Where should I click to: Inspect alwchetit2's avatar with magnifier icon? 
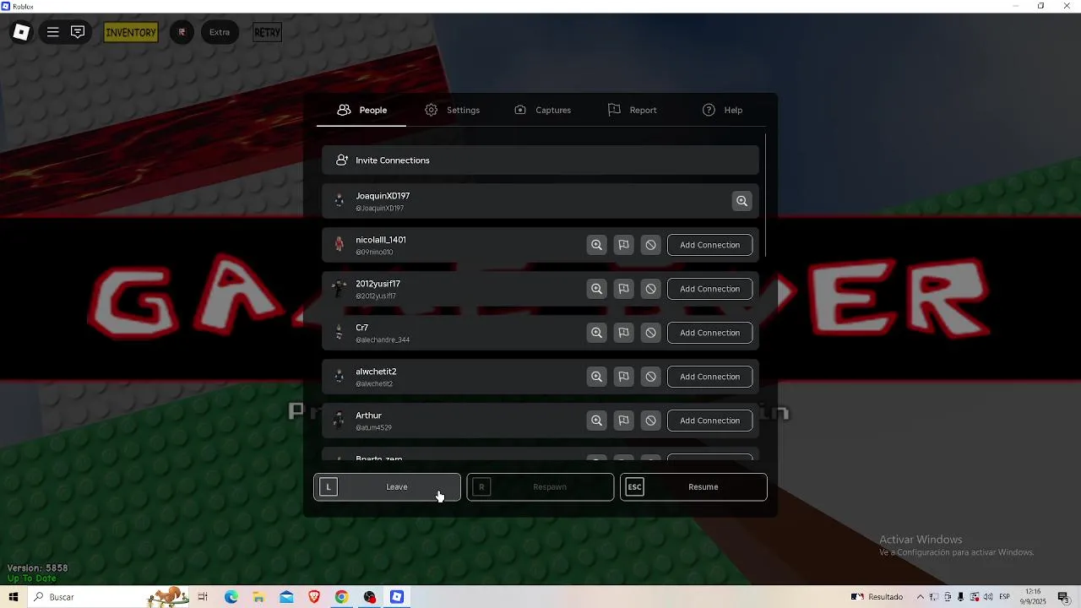(x=596, y=377)
